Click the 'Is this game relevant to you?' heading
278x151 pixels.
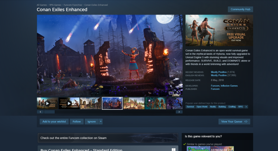203,136
